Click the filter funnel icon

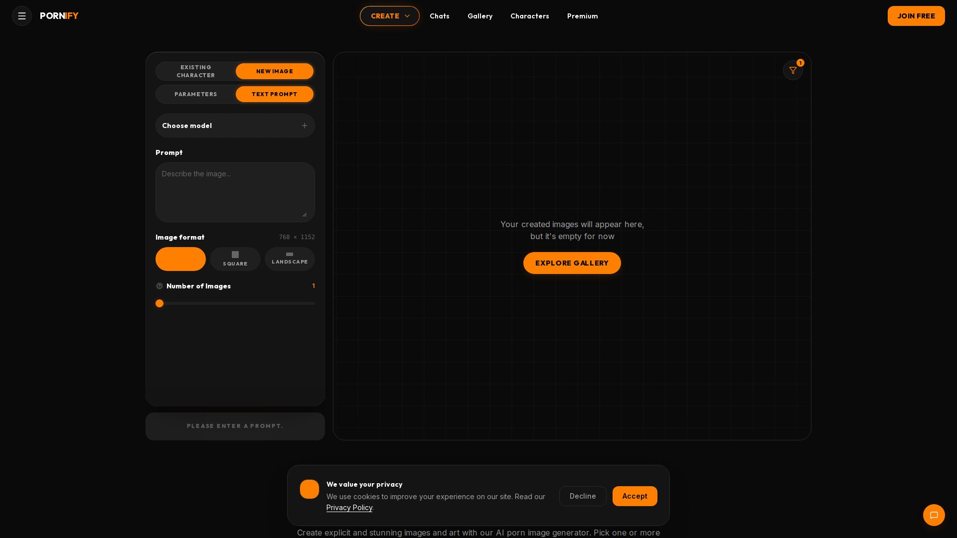click(x=793, y=70)
